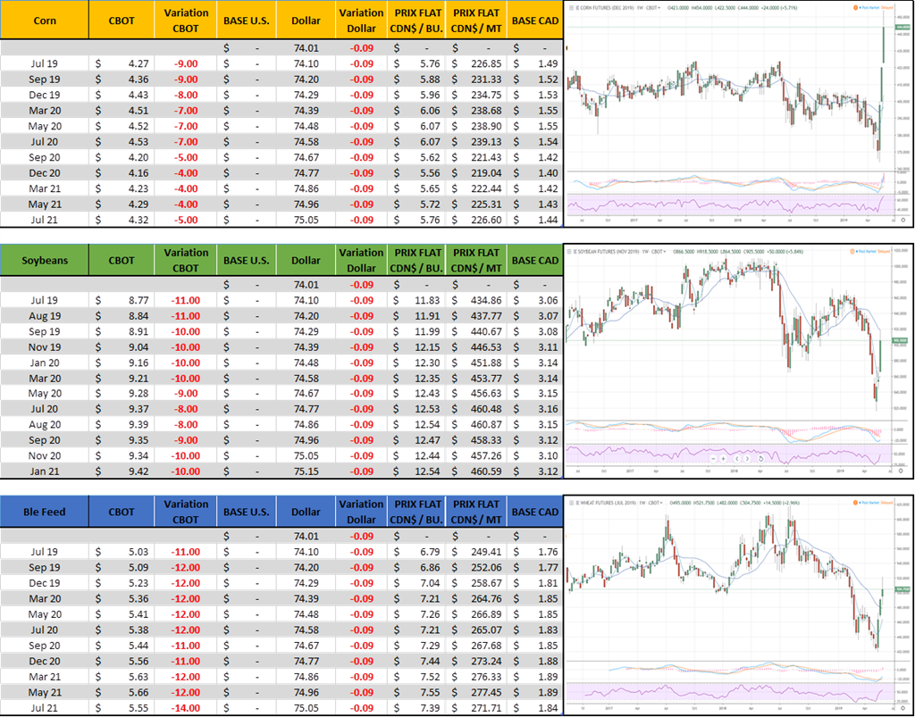The height and width of the screenshot is (717, 915).
Task: Open corn chart settings gear icon
Action: tap(902, 220)
